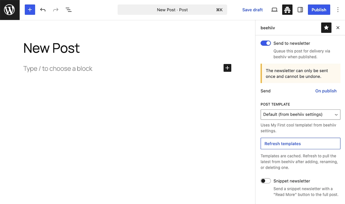Image resolution: width=345 pixels, height=204 pixels.
Task: Select the POST TEMPLATE heading label
Action: [x=275, y=104]
